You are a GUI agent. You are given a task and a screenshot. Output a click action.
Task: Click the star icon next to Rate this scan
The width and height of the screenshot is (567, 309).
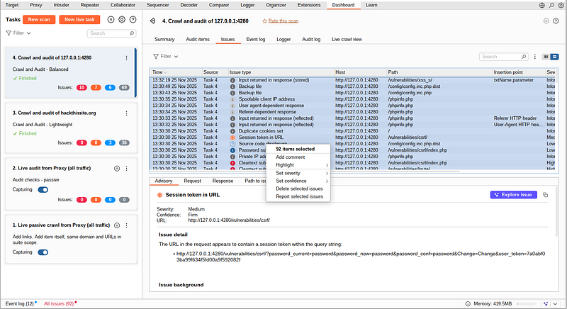point(264,21)
